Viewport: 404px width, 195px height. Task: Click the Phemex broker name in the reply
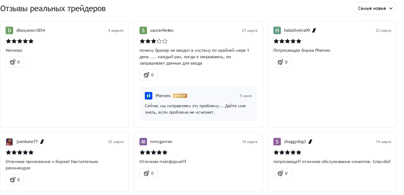click(163, 96)
